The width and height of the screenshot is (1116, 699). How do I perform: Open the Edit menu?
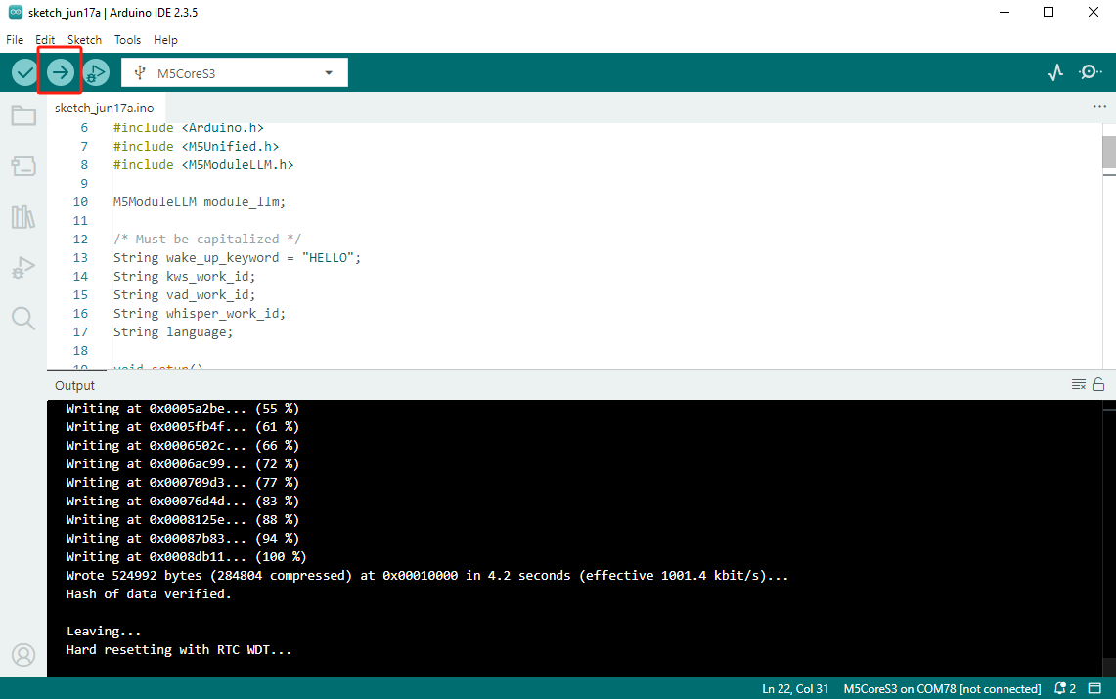[x=45, y=40]
